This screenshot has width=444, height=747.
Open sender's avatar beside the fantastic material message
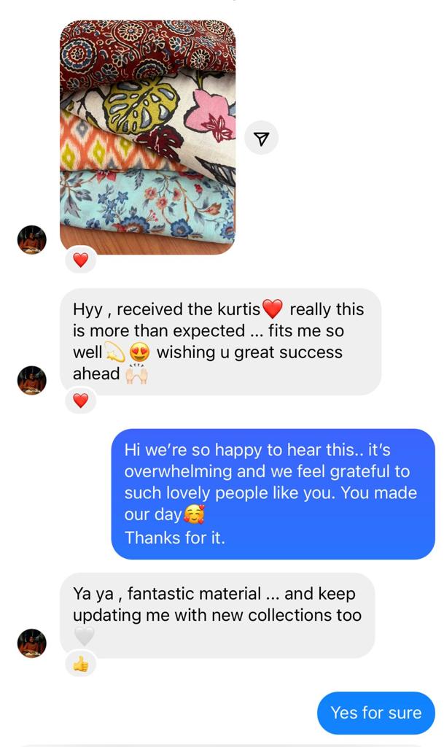click(32, 643)
